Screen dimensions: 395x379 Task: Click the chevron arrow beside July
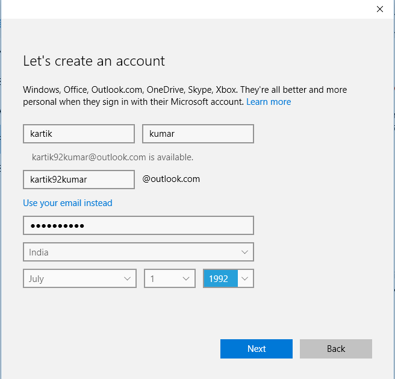[x=127, y=279]
